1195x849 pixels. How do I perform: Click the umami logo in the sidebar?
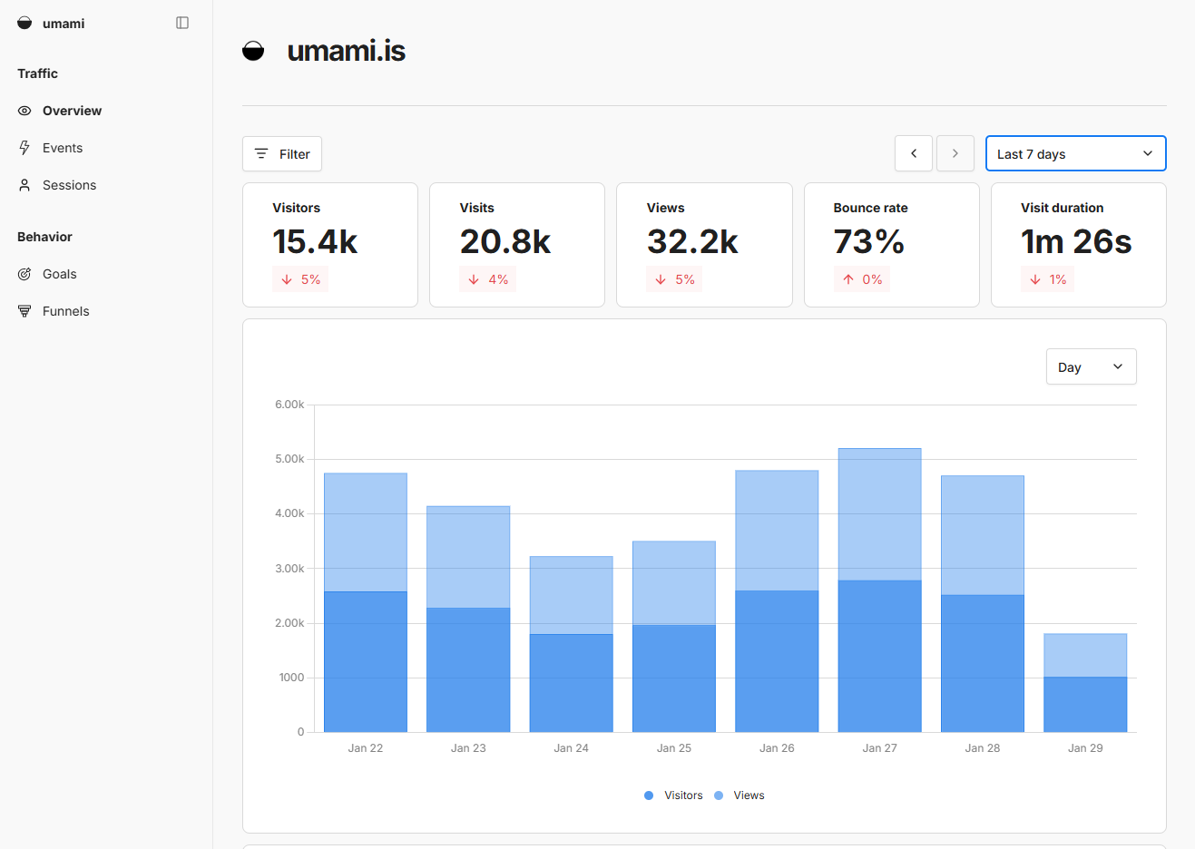(x=24, y=23)
